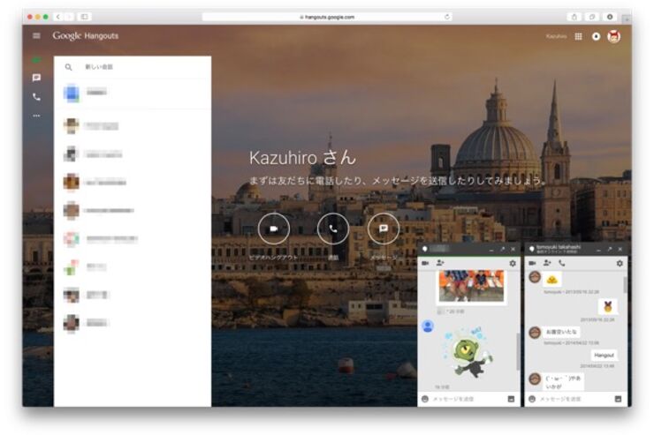Viewport: 654px width, 435px height.
Task: Attach a photo in tomoyuki takahashi chat
Action: click(x=618, y=399)
